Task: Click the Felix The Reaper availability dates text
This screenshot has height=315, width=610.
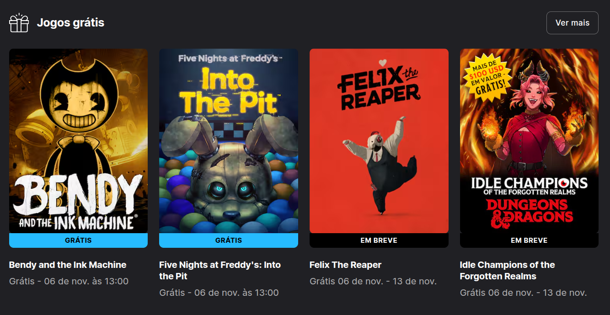Action: [373, 281]
